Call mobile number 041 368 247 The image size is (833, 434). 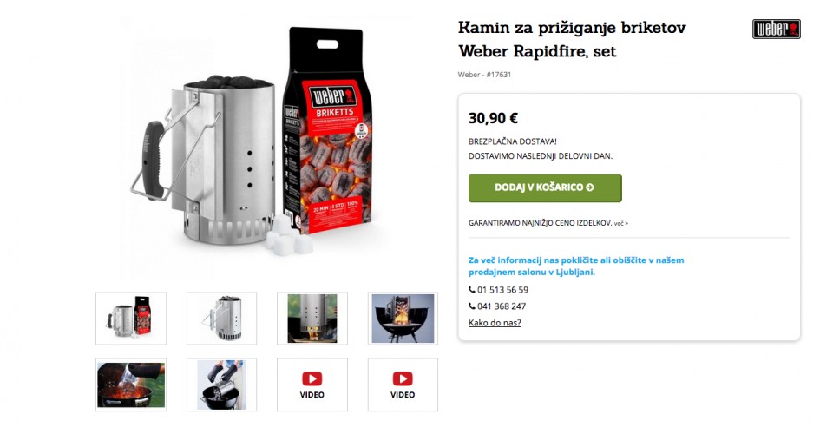click(502, 306)
